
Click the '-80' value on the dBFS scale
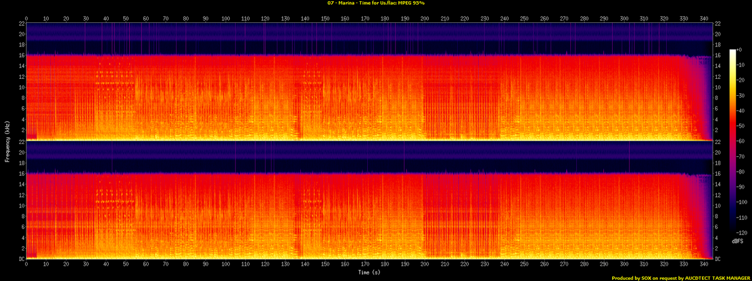(741, 172)
